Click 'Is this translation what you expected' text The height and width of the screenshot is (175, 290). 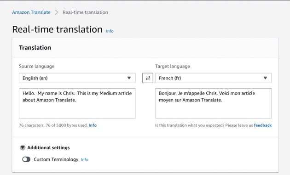[x=190, y=125]
